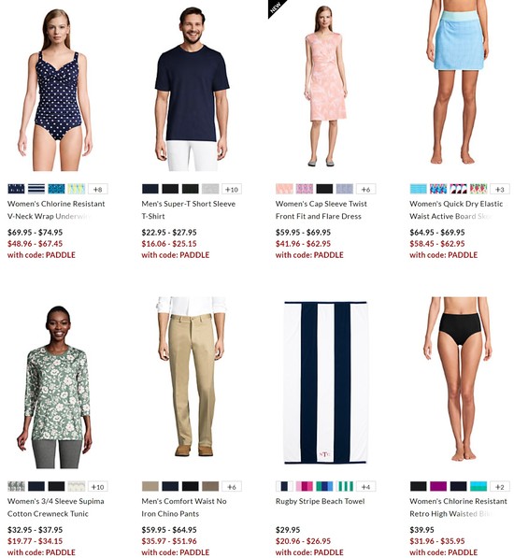The width and height of the screenshot is (514, 558).
Task: Show +4 more beach towel colors
Action: (365, 486)
